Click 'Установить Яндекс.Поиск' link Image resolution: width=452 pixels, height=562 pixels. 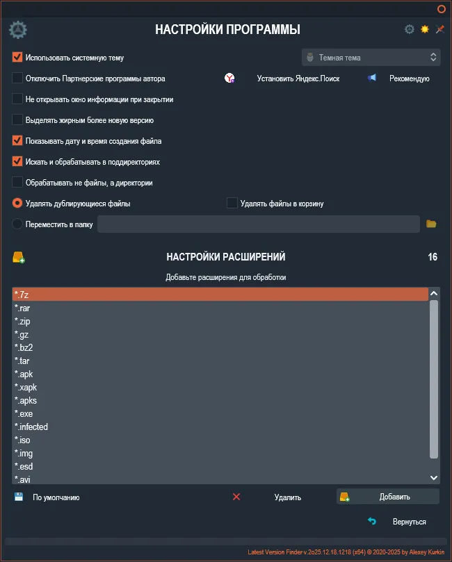pos(298,78)
